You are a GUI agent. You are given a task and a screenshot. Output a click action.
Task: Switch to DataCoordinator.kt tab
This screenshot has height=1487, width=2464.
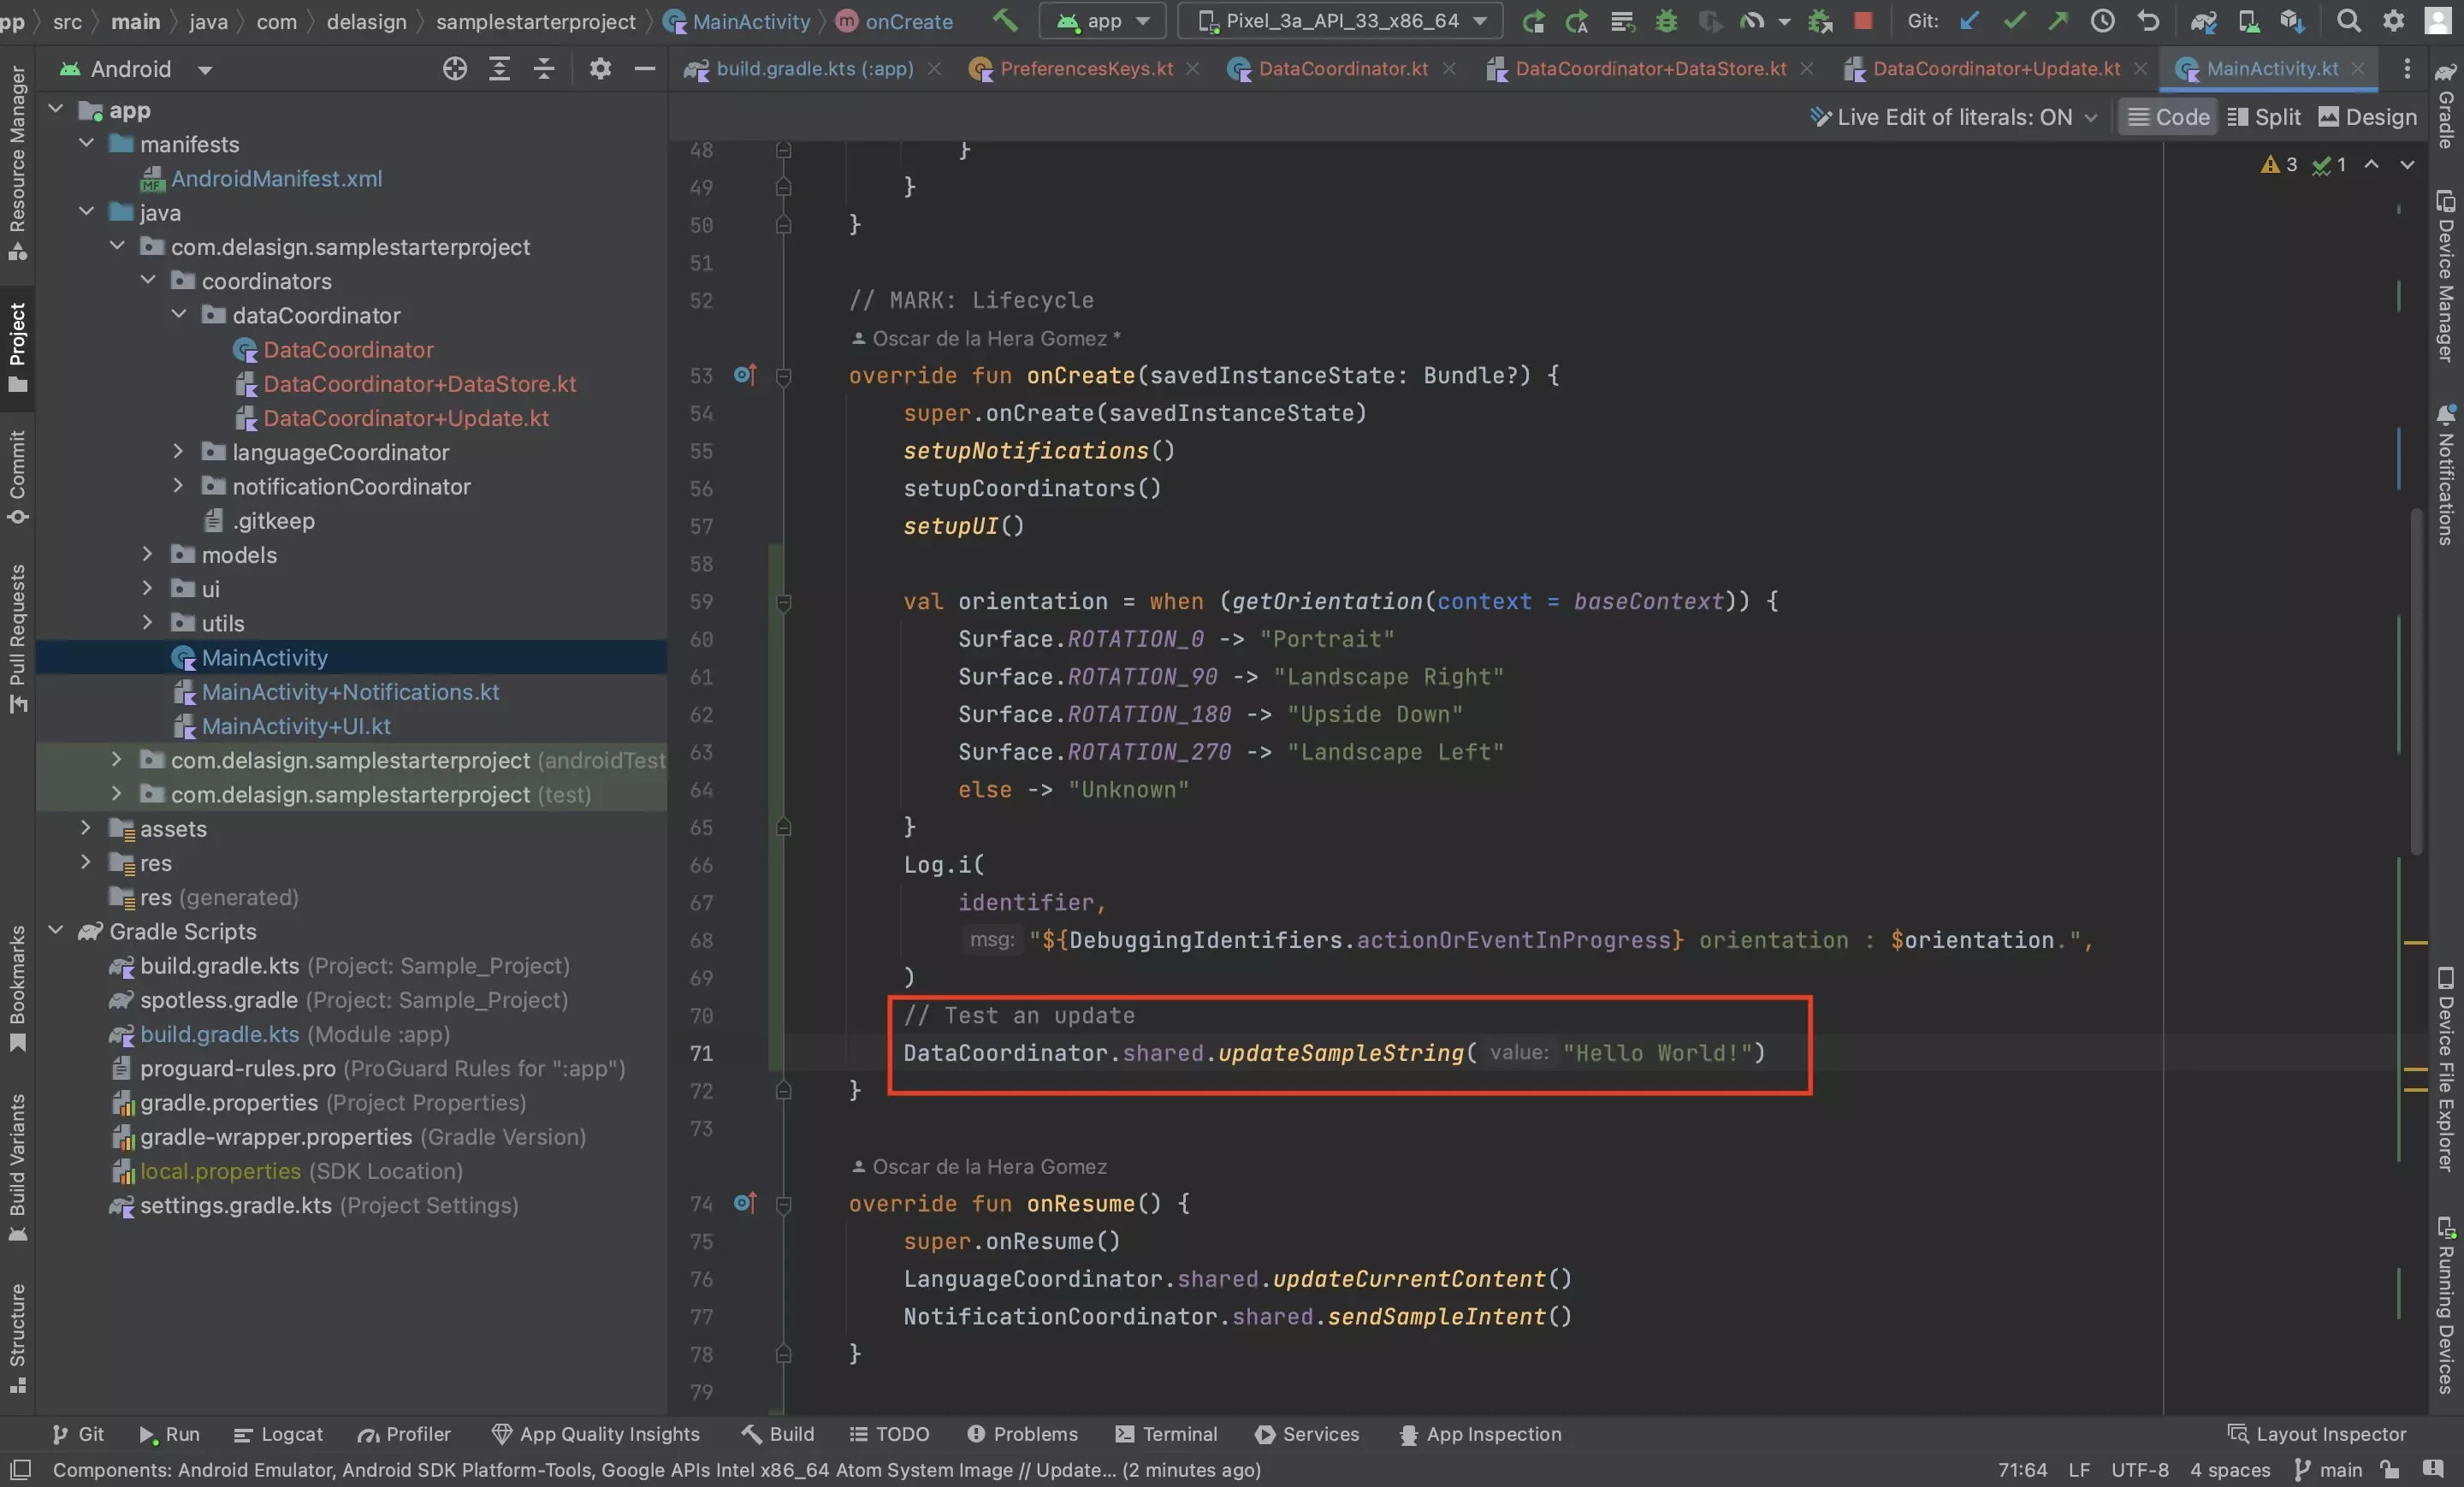tap(1342, 68)
